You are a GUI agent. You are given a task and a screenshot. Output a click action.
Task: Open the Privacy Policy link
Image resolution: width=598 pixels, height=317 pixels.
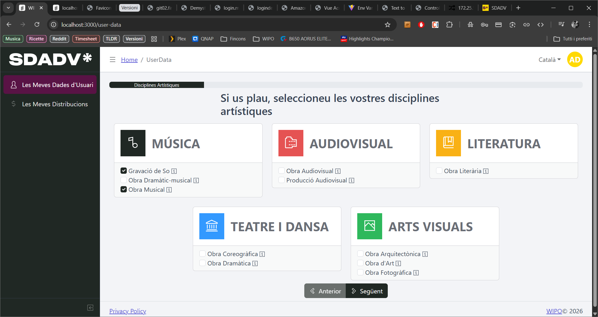point(128,311)
